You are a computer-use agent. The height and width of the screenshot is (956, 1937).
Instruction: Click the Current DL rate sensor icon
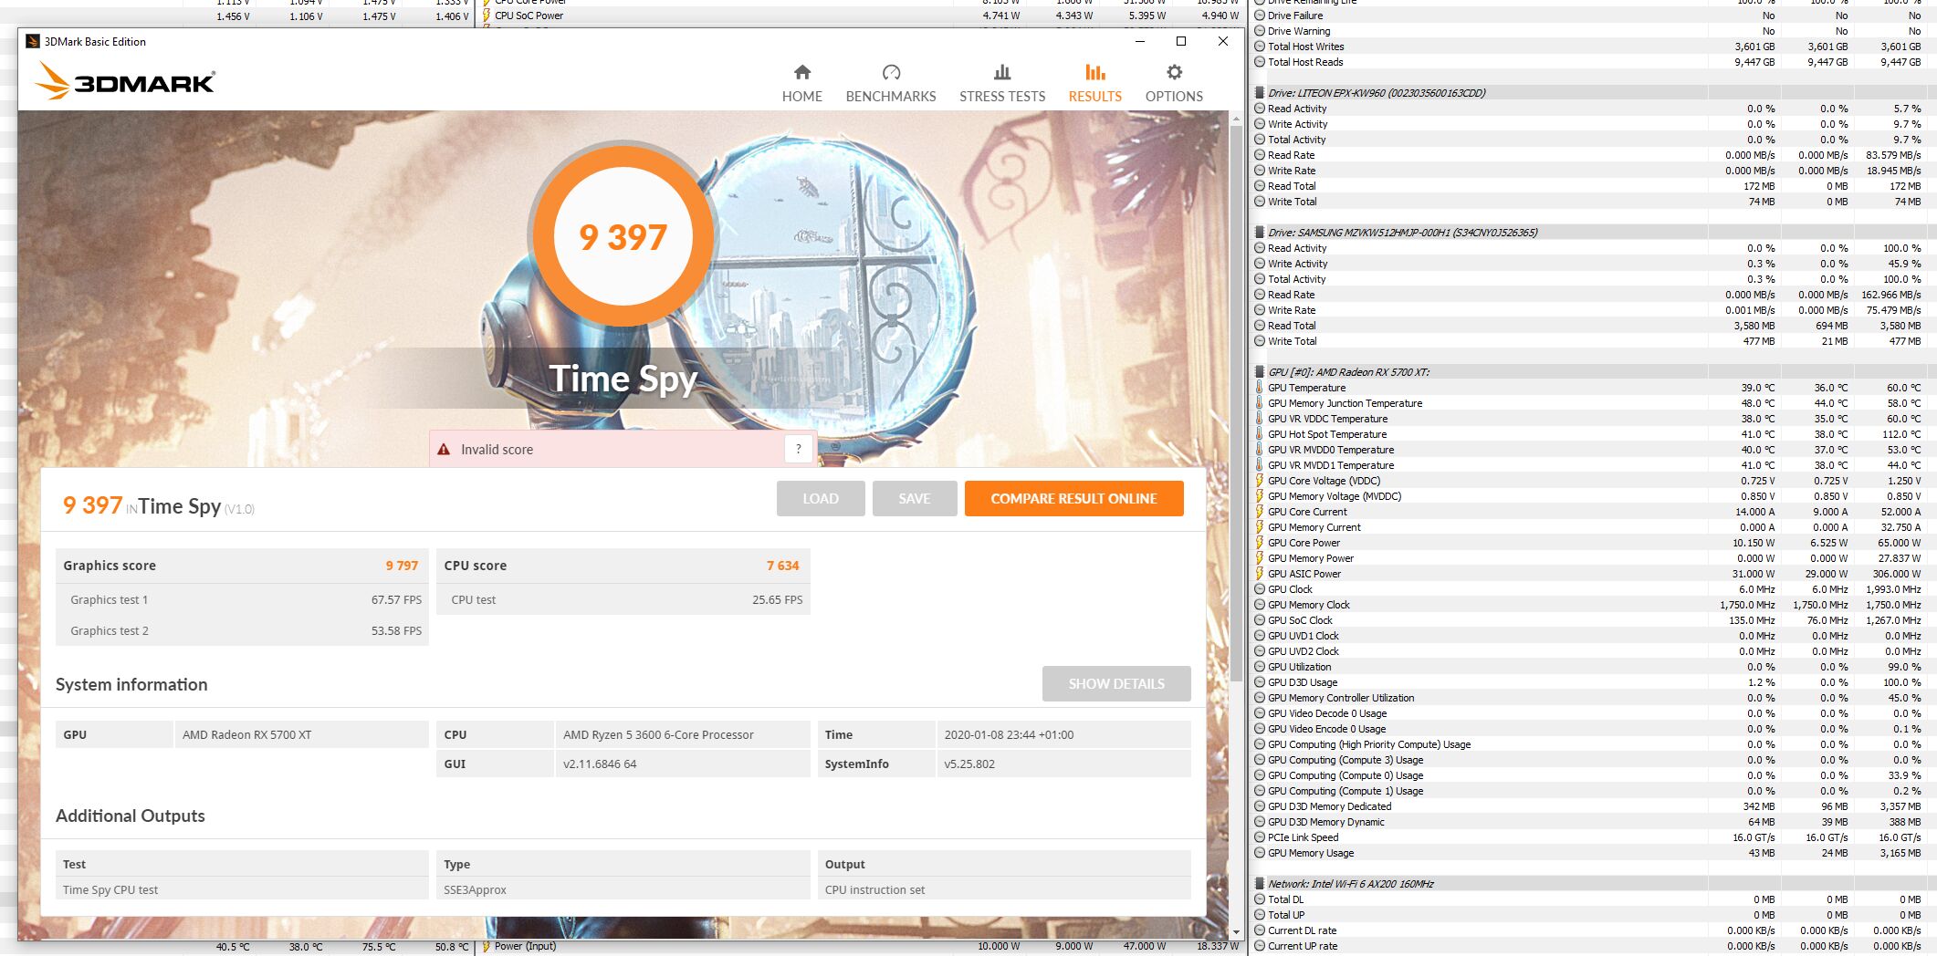[x=1260, y=930]
